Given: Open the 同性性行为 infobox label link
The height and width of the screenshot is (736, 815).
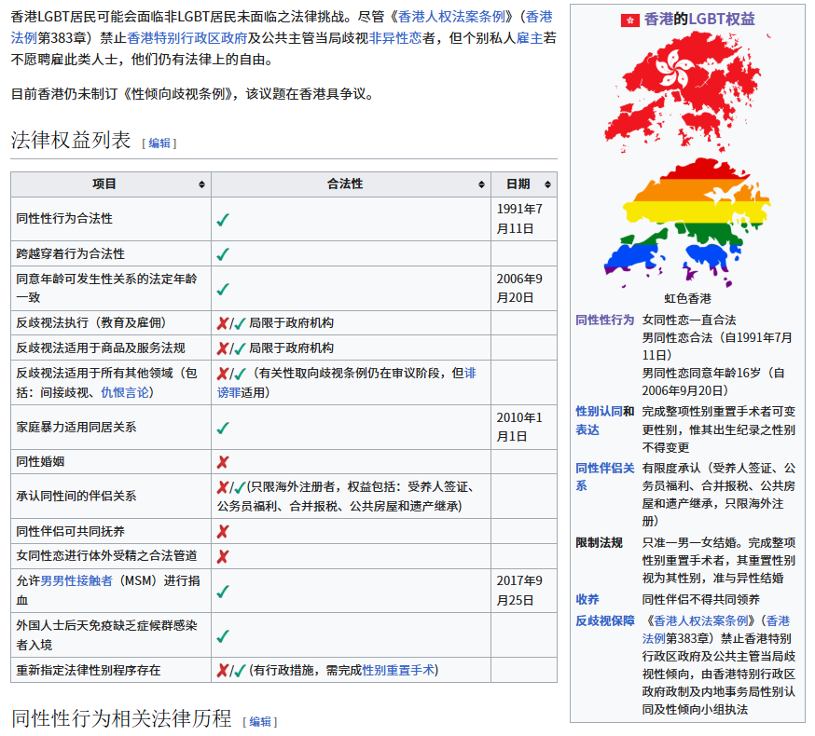Looking at the screenshot, I should (604, 320).
